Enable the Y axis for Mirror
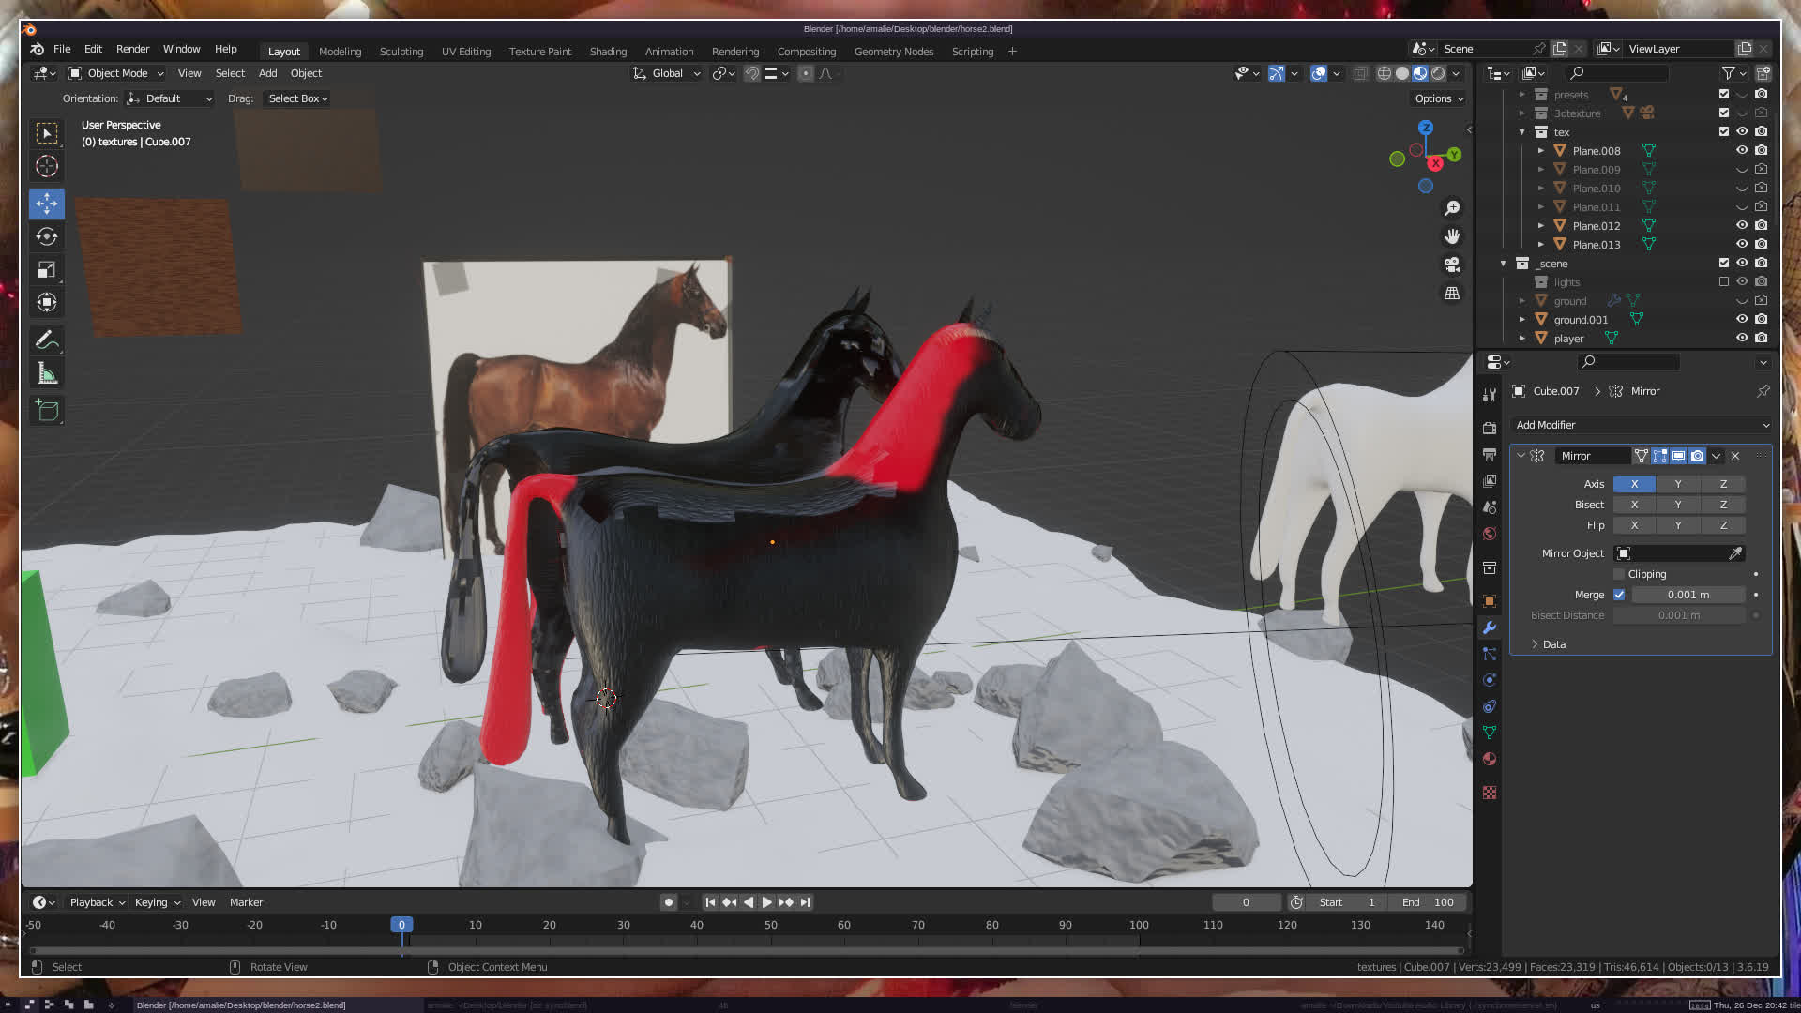 (1677, 484)
